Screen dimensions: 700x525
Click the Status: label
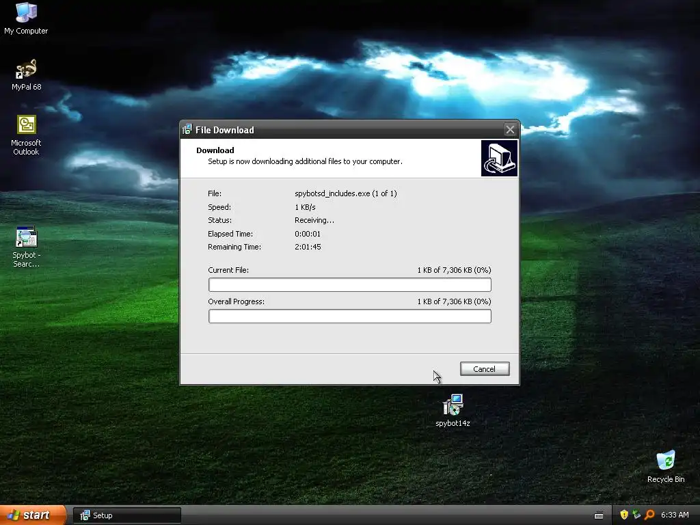pyautogui.click(x=219, y=220)
